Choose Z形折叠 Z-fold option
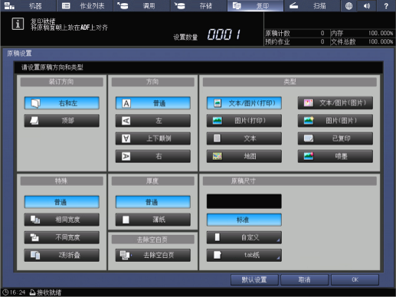396x297 pixels. (62, 255)
